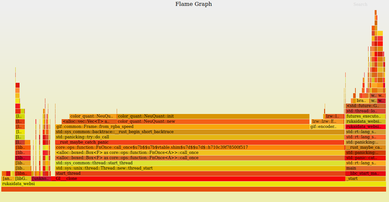Click the [libG.. frame
Screen dimensions: 389x202
point(23,179)
